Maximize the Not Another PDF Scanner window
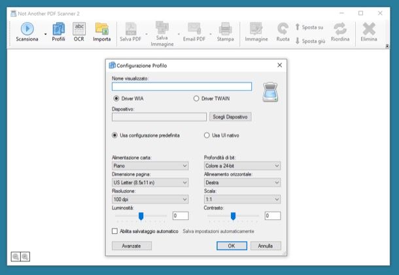 [x=361, y=13]
